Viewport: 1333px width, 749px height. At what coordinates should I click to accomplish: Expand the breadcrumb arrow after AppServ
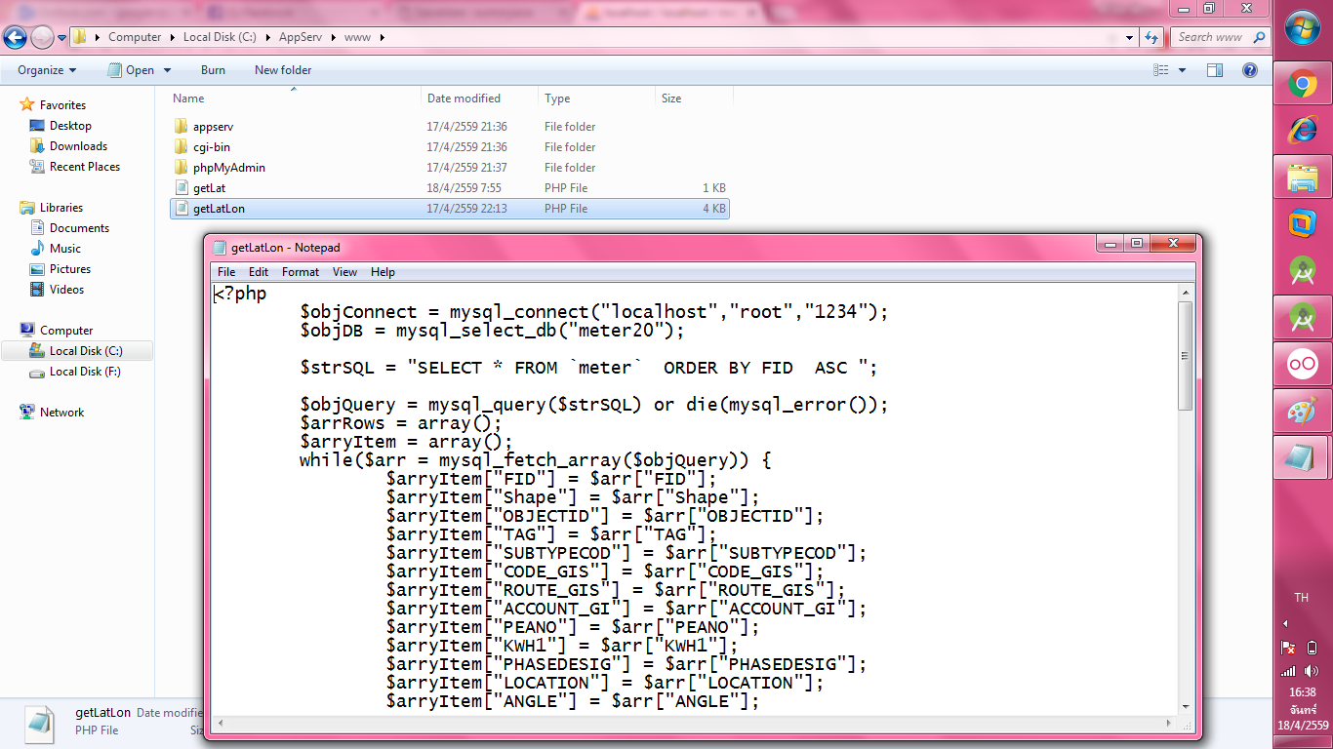[335, 37]
